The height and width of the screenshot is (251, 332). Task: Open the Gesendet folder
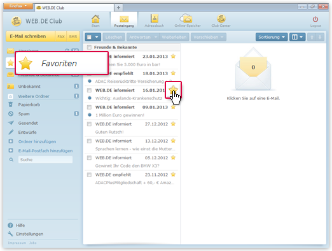tap(28, 123)
